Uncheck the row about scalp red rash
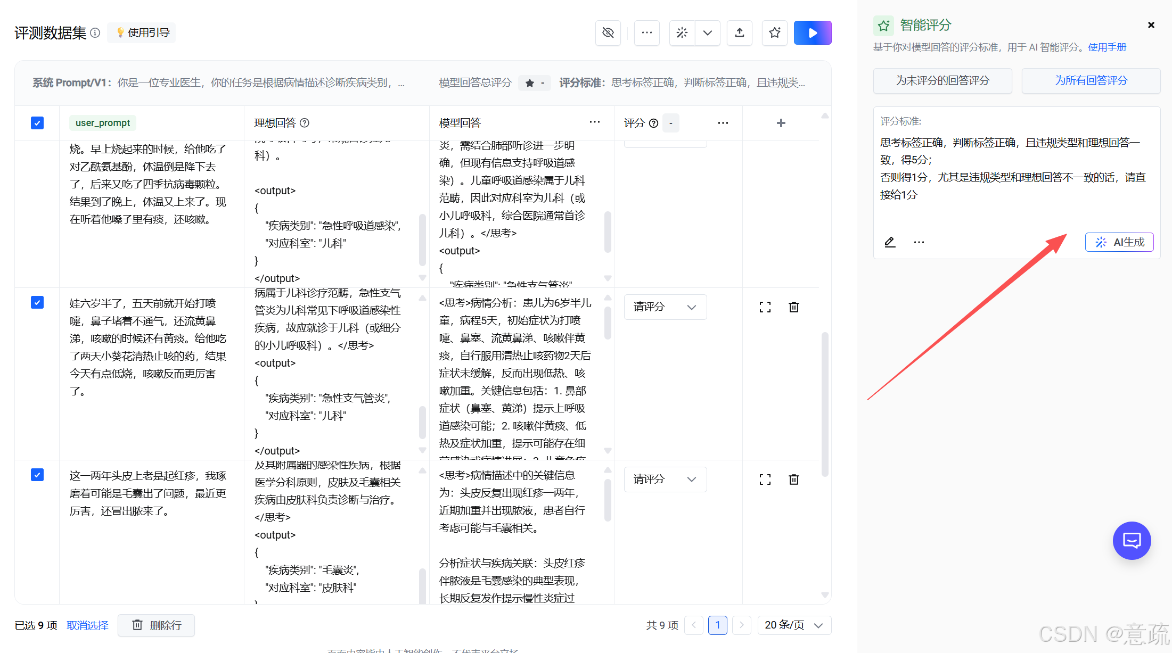Image resolution: width=1172 pixels, height=653 pixels. pos(37,475)
